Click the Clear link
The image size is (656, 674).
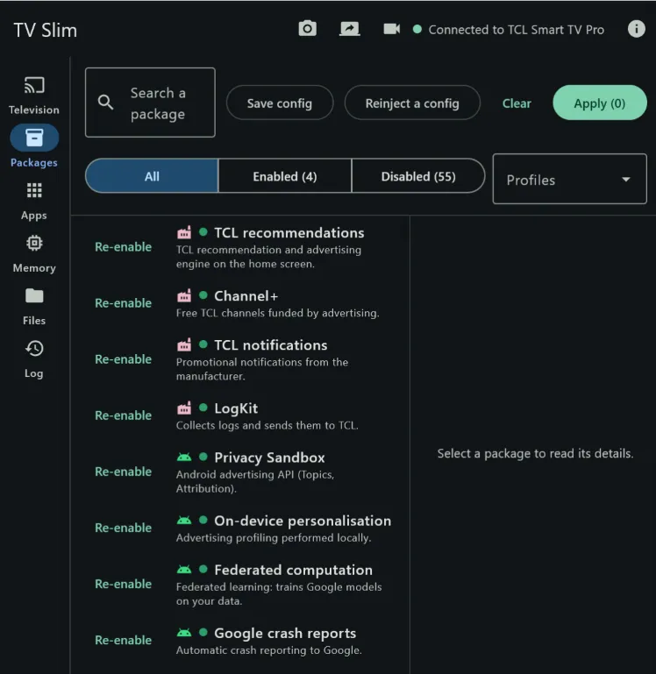tap(517, 103)
